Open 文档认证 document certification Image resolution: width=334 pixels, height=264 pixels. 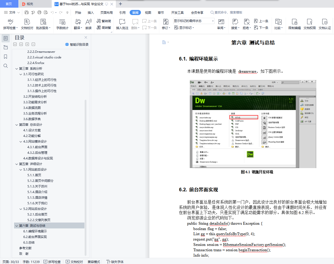pos(325,24)
